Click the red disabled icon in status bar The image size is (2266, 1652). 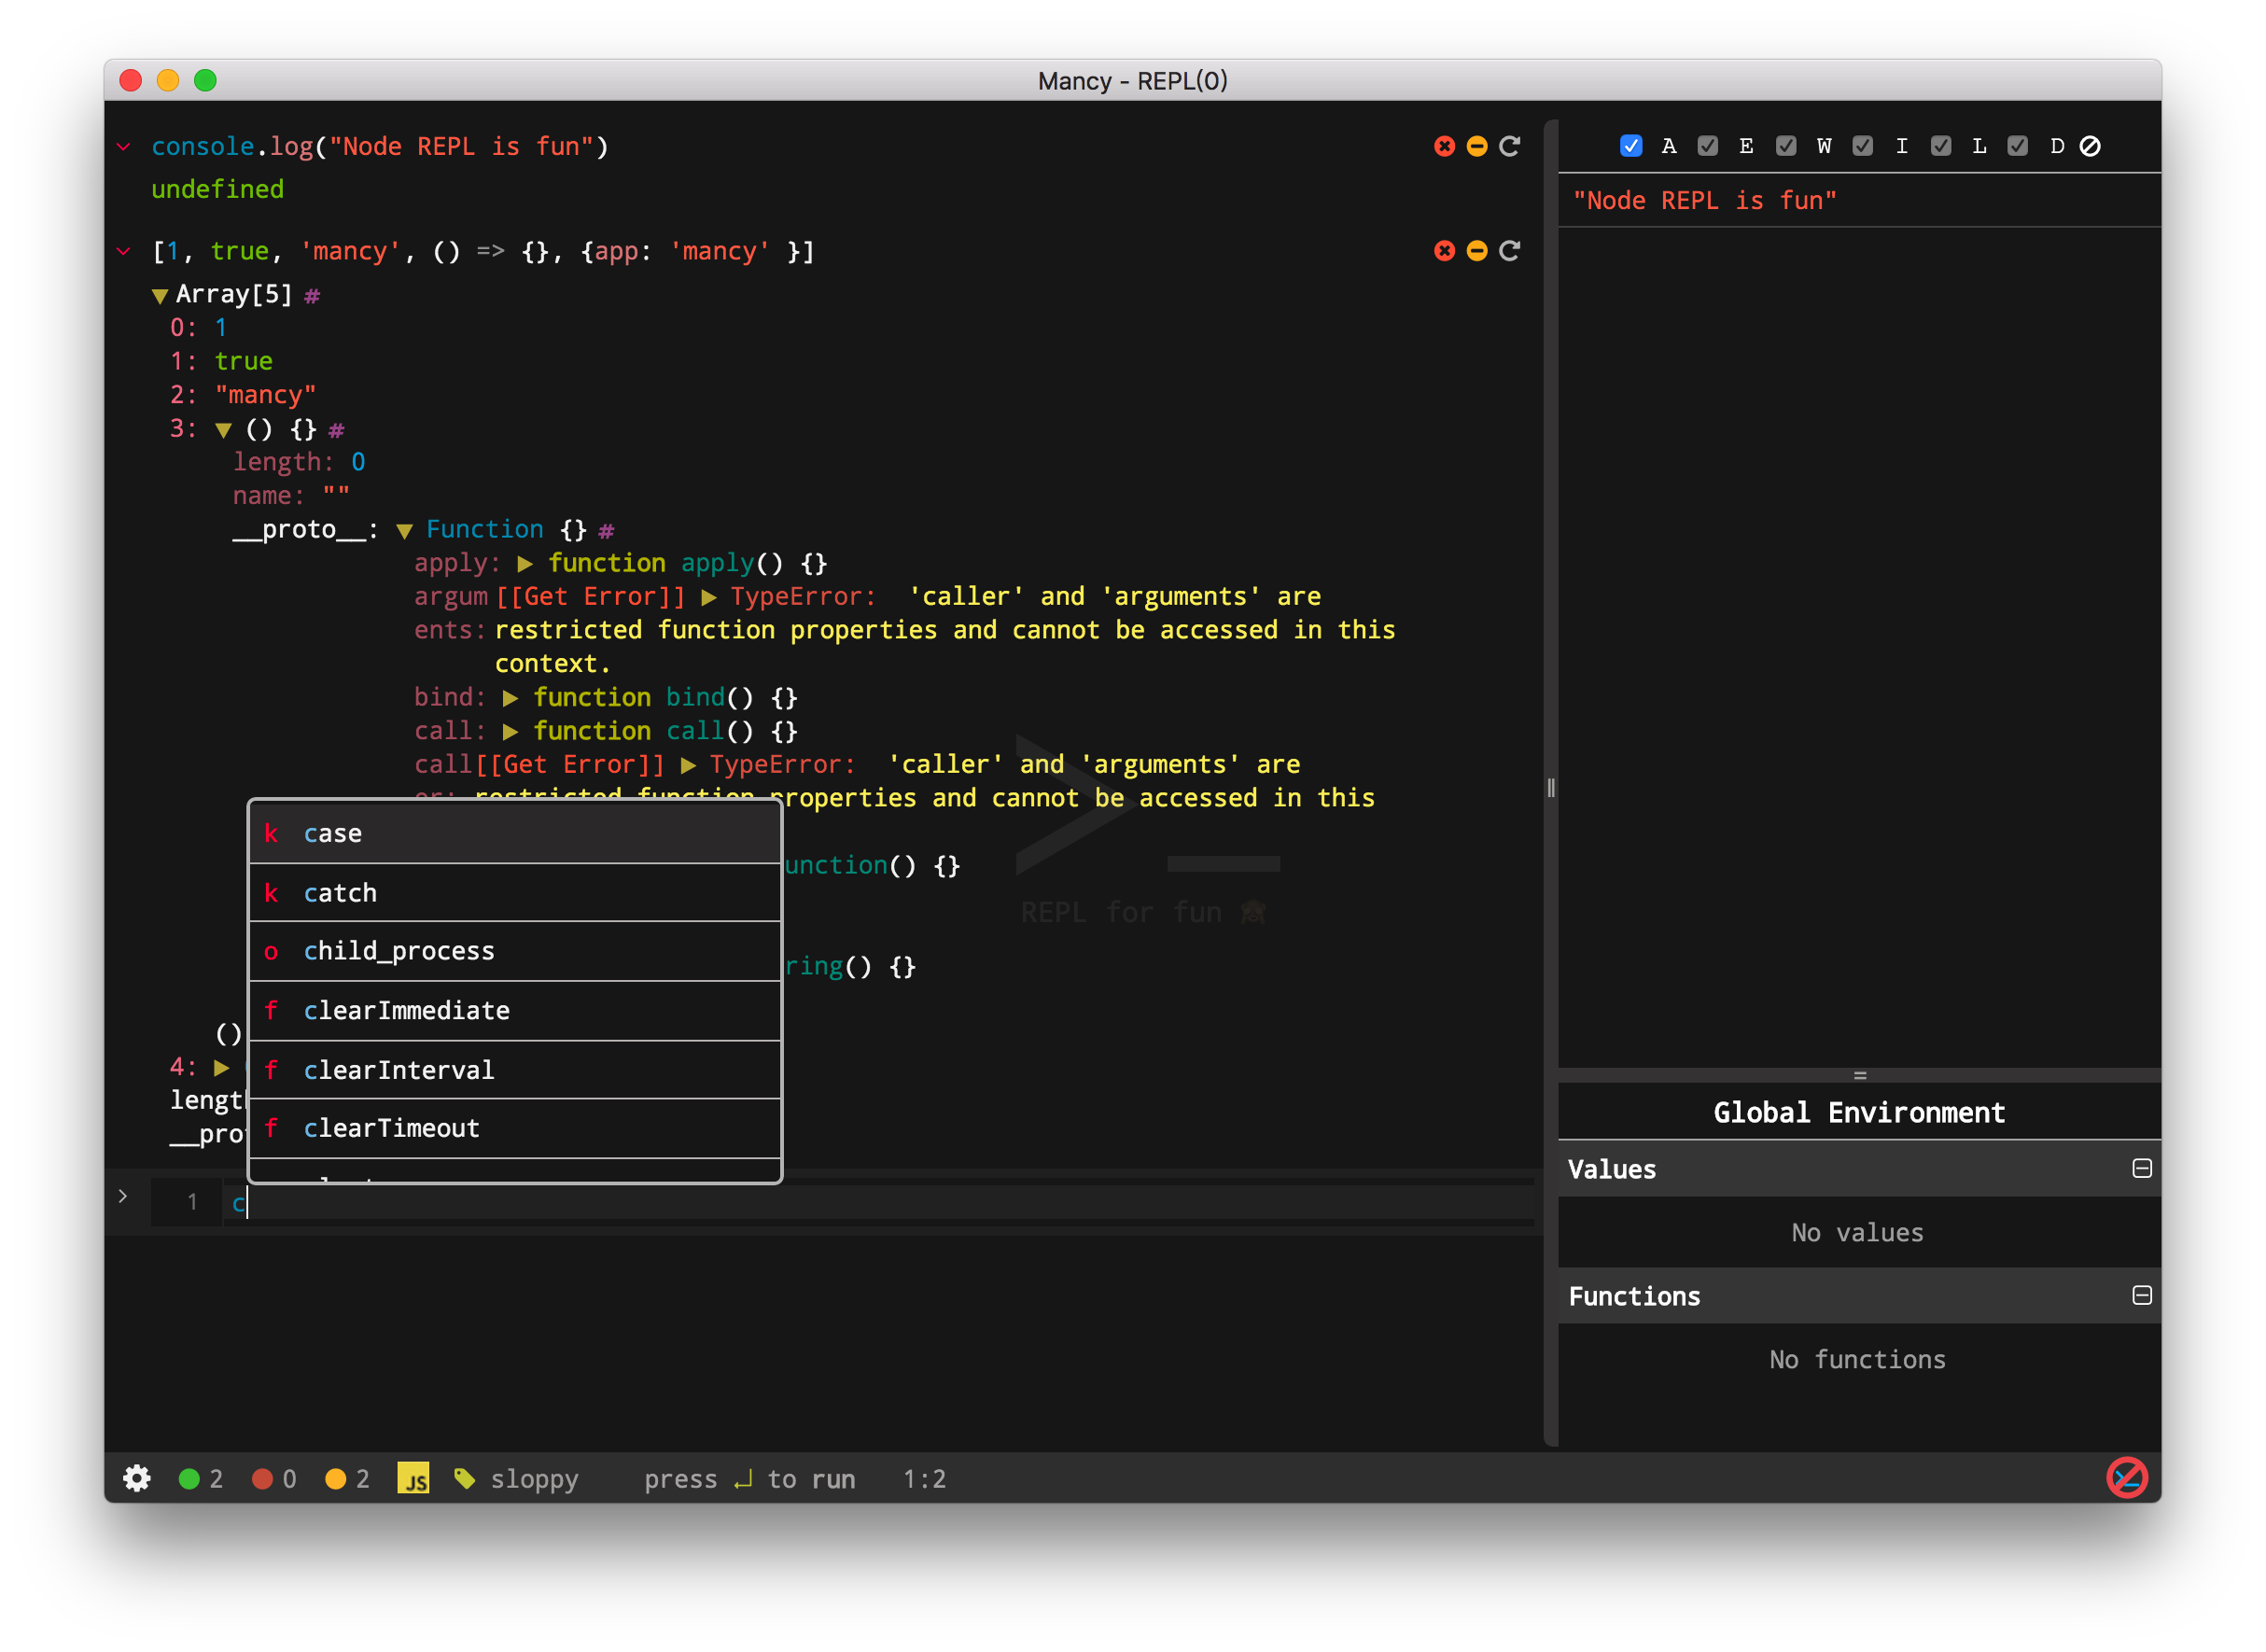click(2126, 1478)
